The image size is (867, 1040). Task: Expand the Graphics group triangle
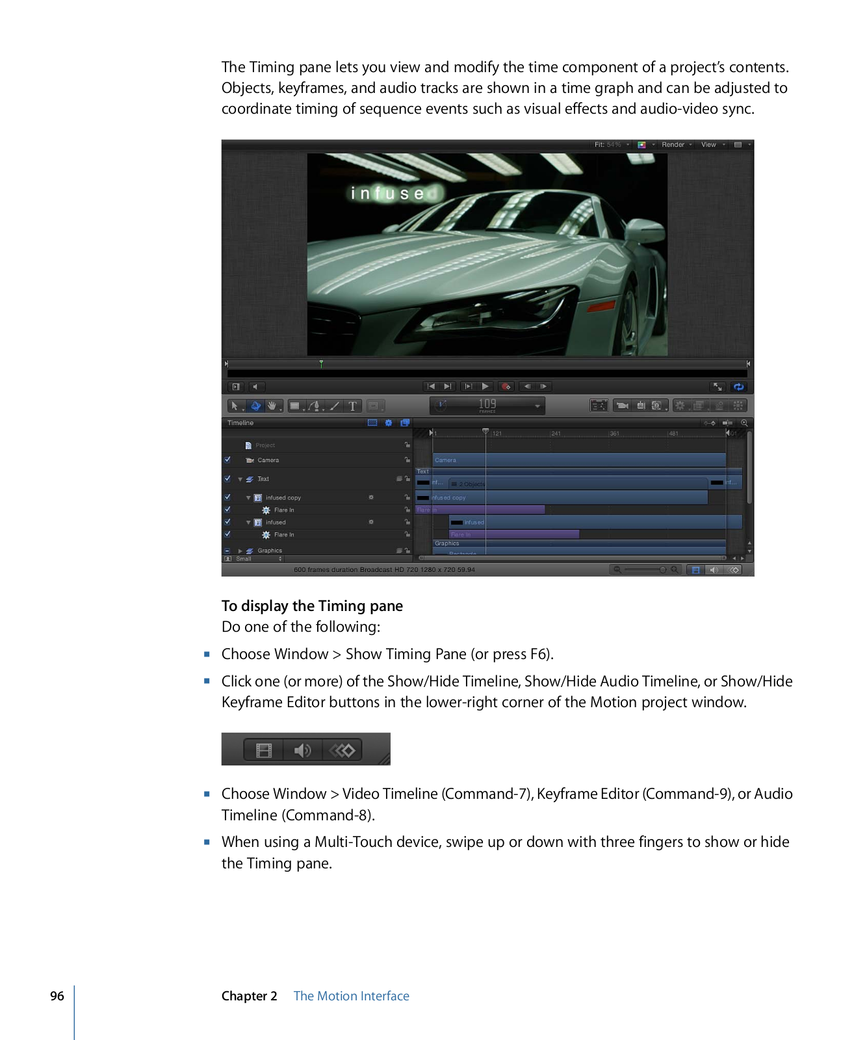click(x=240, y=551)
